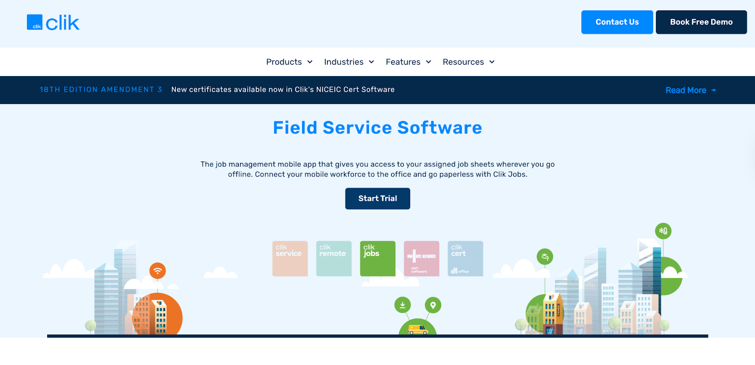
Task: Select the Clik Cert office tile
Action: point(465,259)
